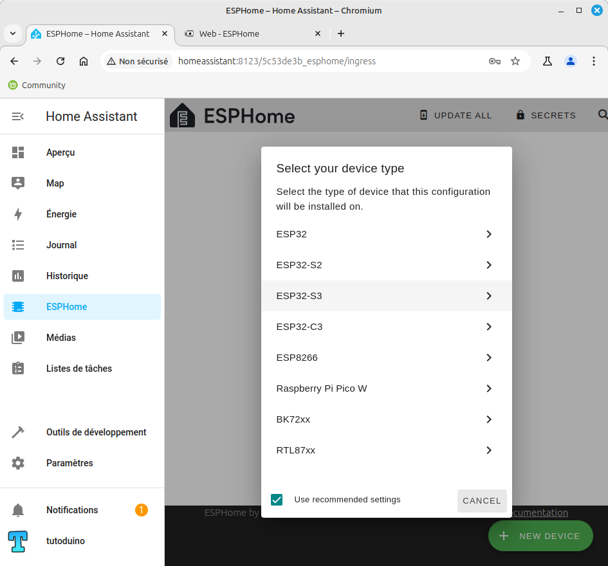Screen dimensions: 608x566
Task: Open the Paramètres gear icon
Action: (x=18, y=463)
